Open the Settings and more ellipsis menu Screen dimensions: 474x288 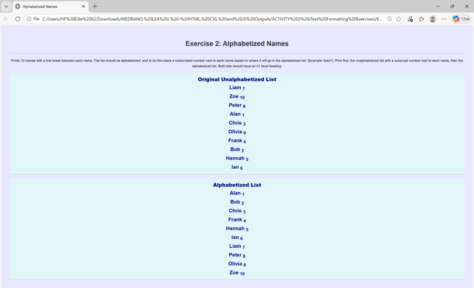tap(444, 19)
